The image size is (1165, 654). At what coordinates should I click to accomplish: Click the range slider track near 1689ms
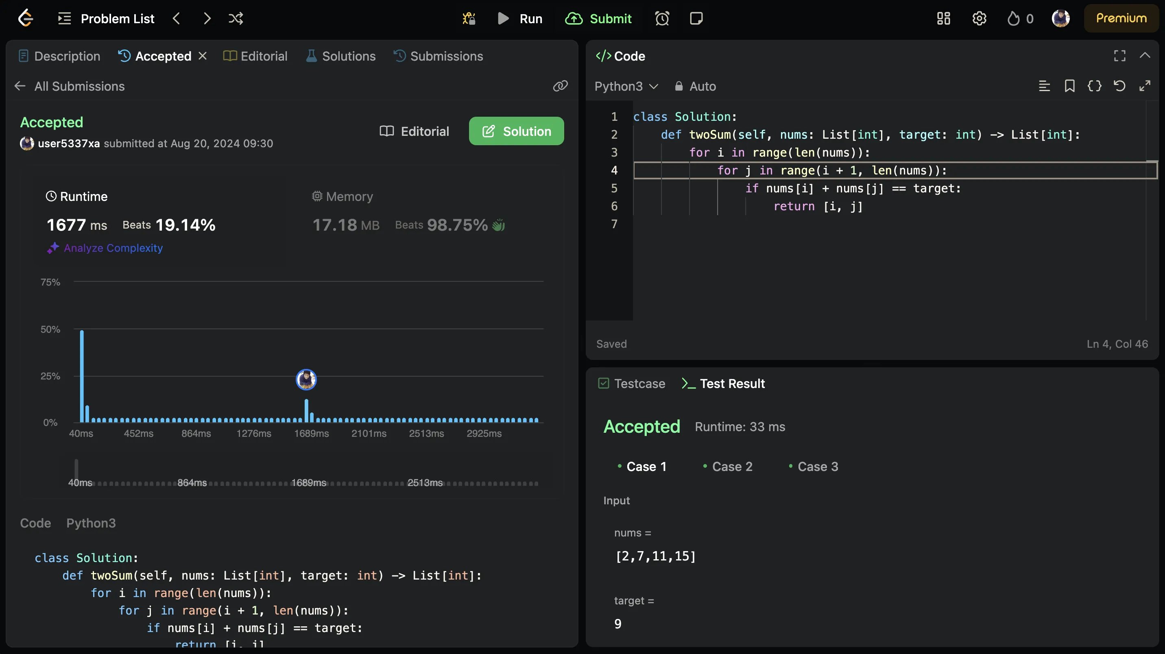[x=309, y=483]
